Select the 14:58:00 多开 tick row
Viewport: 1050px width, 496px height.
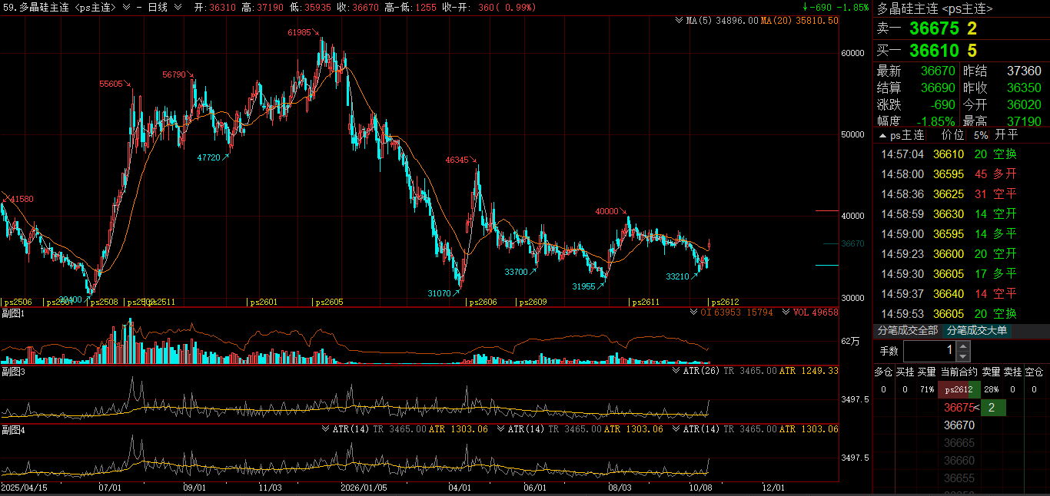(961, 174)
